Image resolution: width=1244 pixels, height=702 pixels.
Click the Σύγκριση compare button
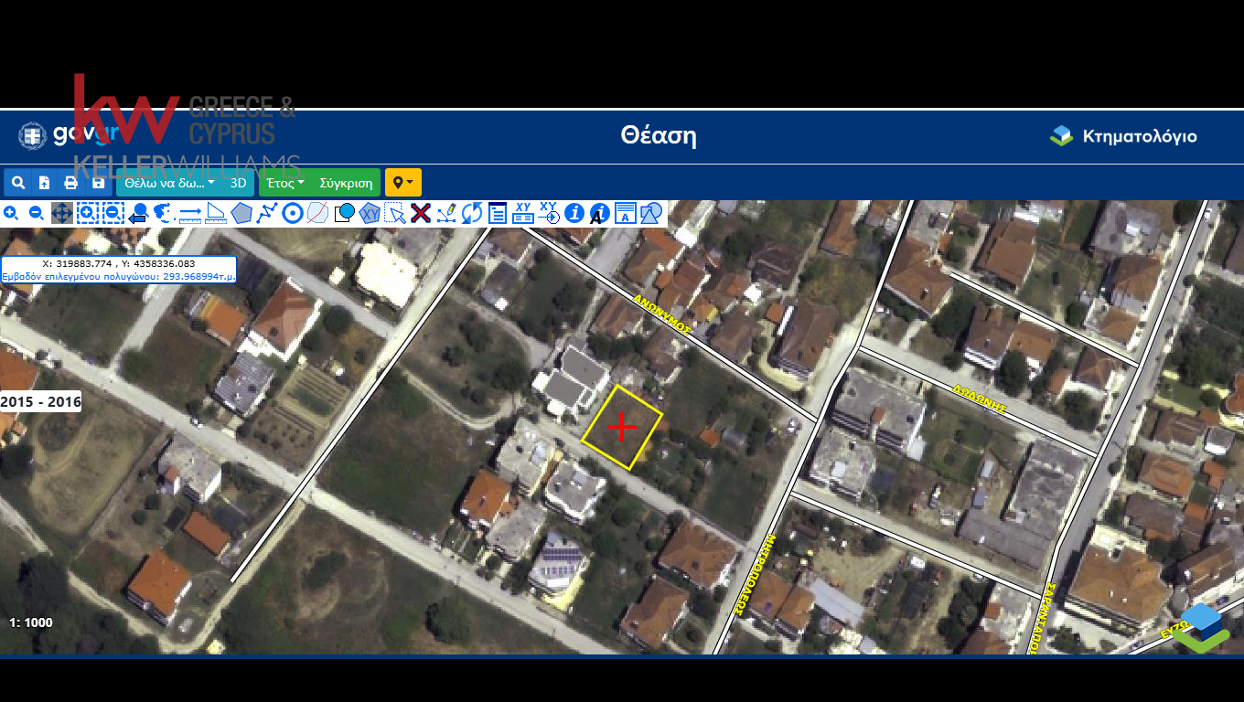(x=346, y=183)
